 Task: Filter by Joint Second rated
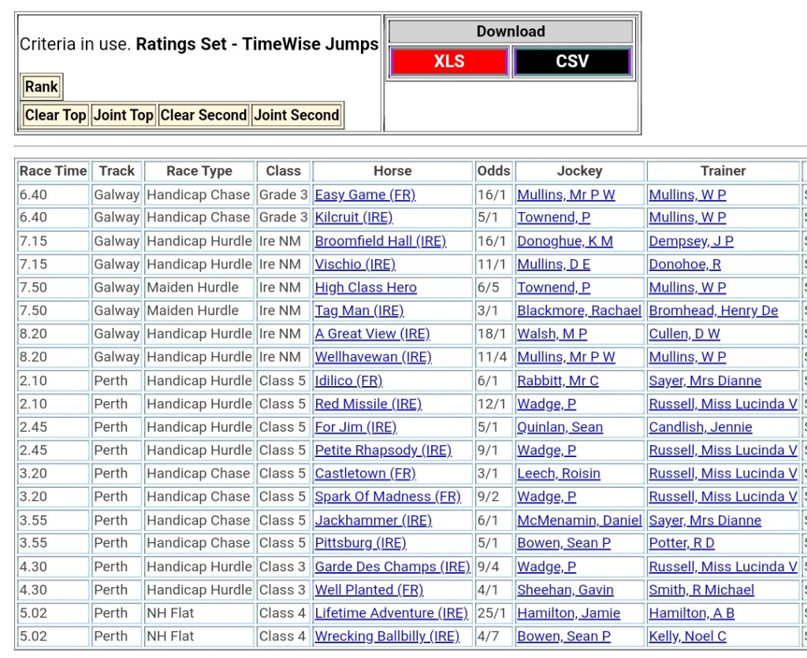296,115
